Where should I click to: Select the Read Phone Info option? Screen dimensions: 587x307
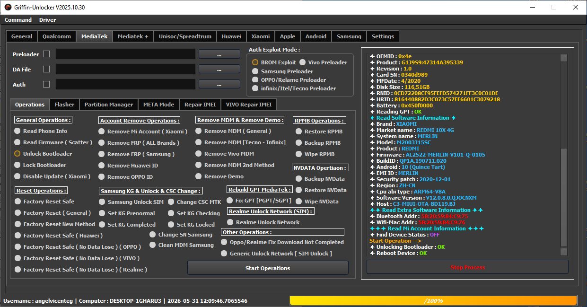pos(41,131)
